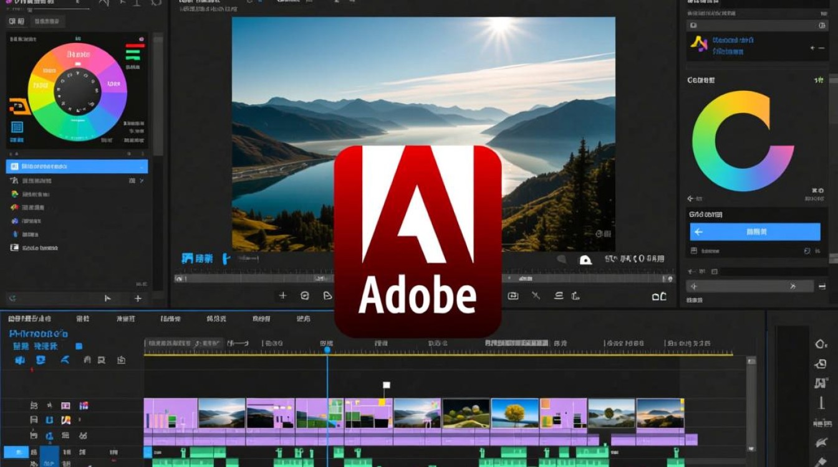
Task: Click the speech bubble icon under the preview
Action: click(x=562, y=259)
